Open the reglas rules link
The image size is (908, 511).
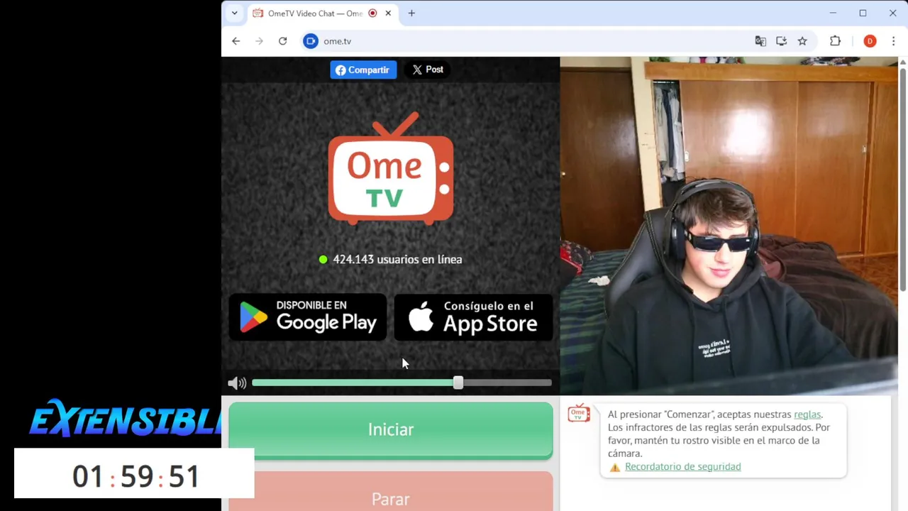click(x=807, y=414)
